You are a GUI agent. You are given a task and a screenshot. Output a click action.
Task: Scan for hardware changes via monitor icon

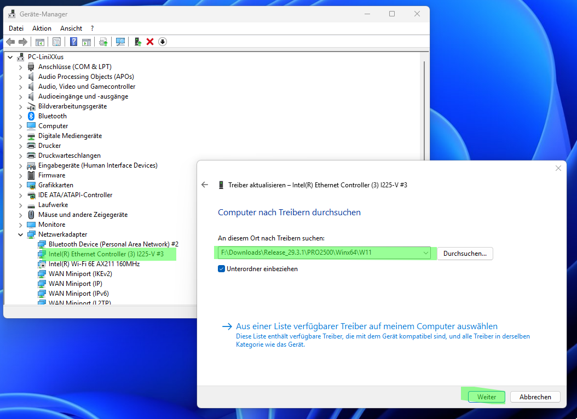(120, 42)
